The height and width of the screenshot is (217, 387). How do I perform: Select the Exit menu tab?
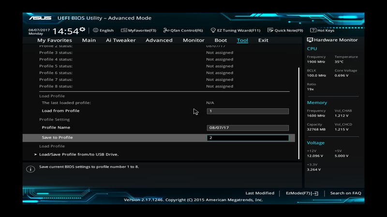263,41
